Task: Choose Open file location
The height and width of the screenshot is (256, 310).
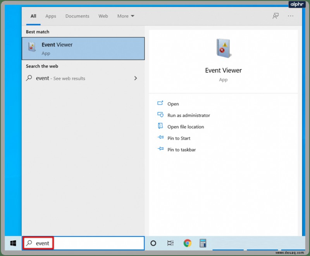Action: [186, 127]
